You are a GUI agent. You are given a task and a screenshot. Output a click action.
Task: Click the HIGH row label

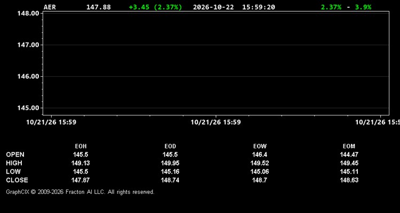coord(14,163)
